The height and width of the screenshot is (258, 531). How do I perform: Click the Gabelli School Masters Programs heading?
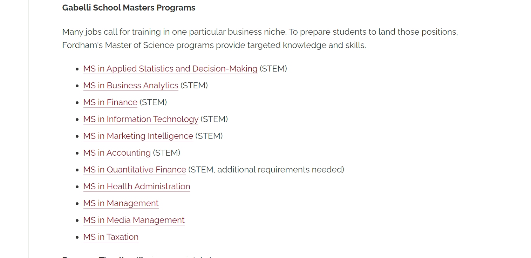[129, 8]
